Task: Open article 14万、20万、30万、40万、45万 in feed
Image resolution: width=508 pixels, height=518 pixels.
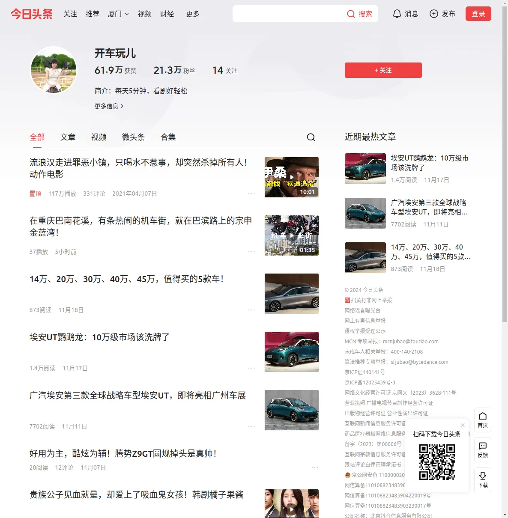Action: 126,279
